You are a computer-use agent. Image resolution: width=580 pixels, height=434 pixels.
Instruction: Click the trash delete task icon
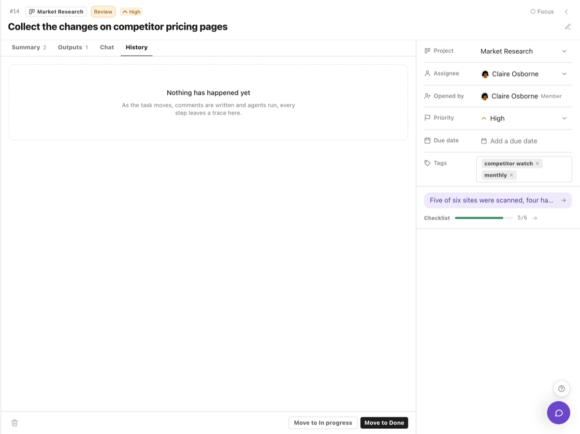[x=14, y=423]
